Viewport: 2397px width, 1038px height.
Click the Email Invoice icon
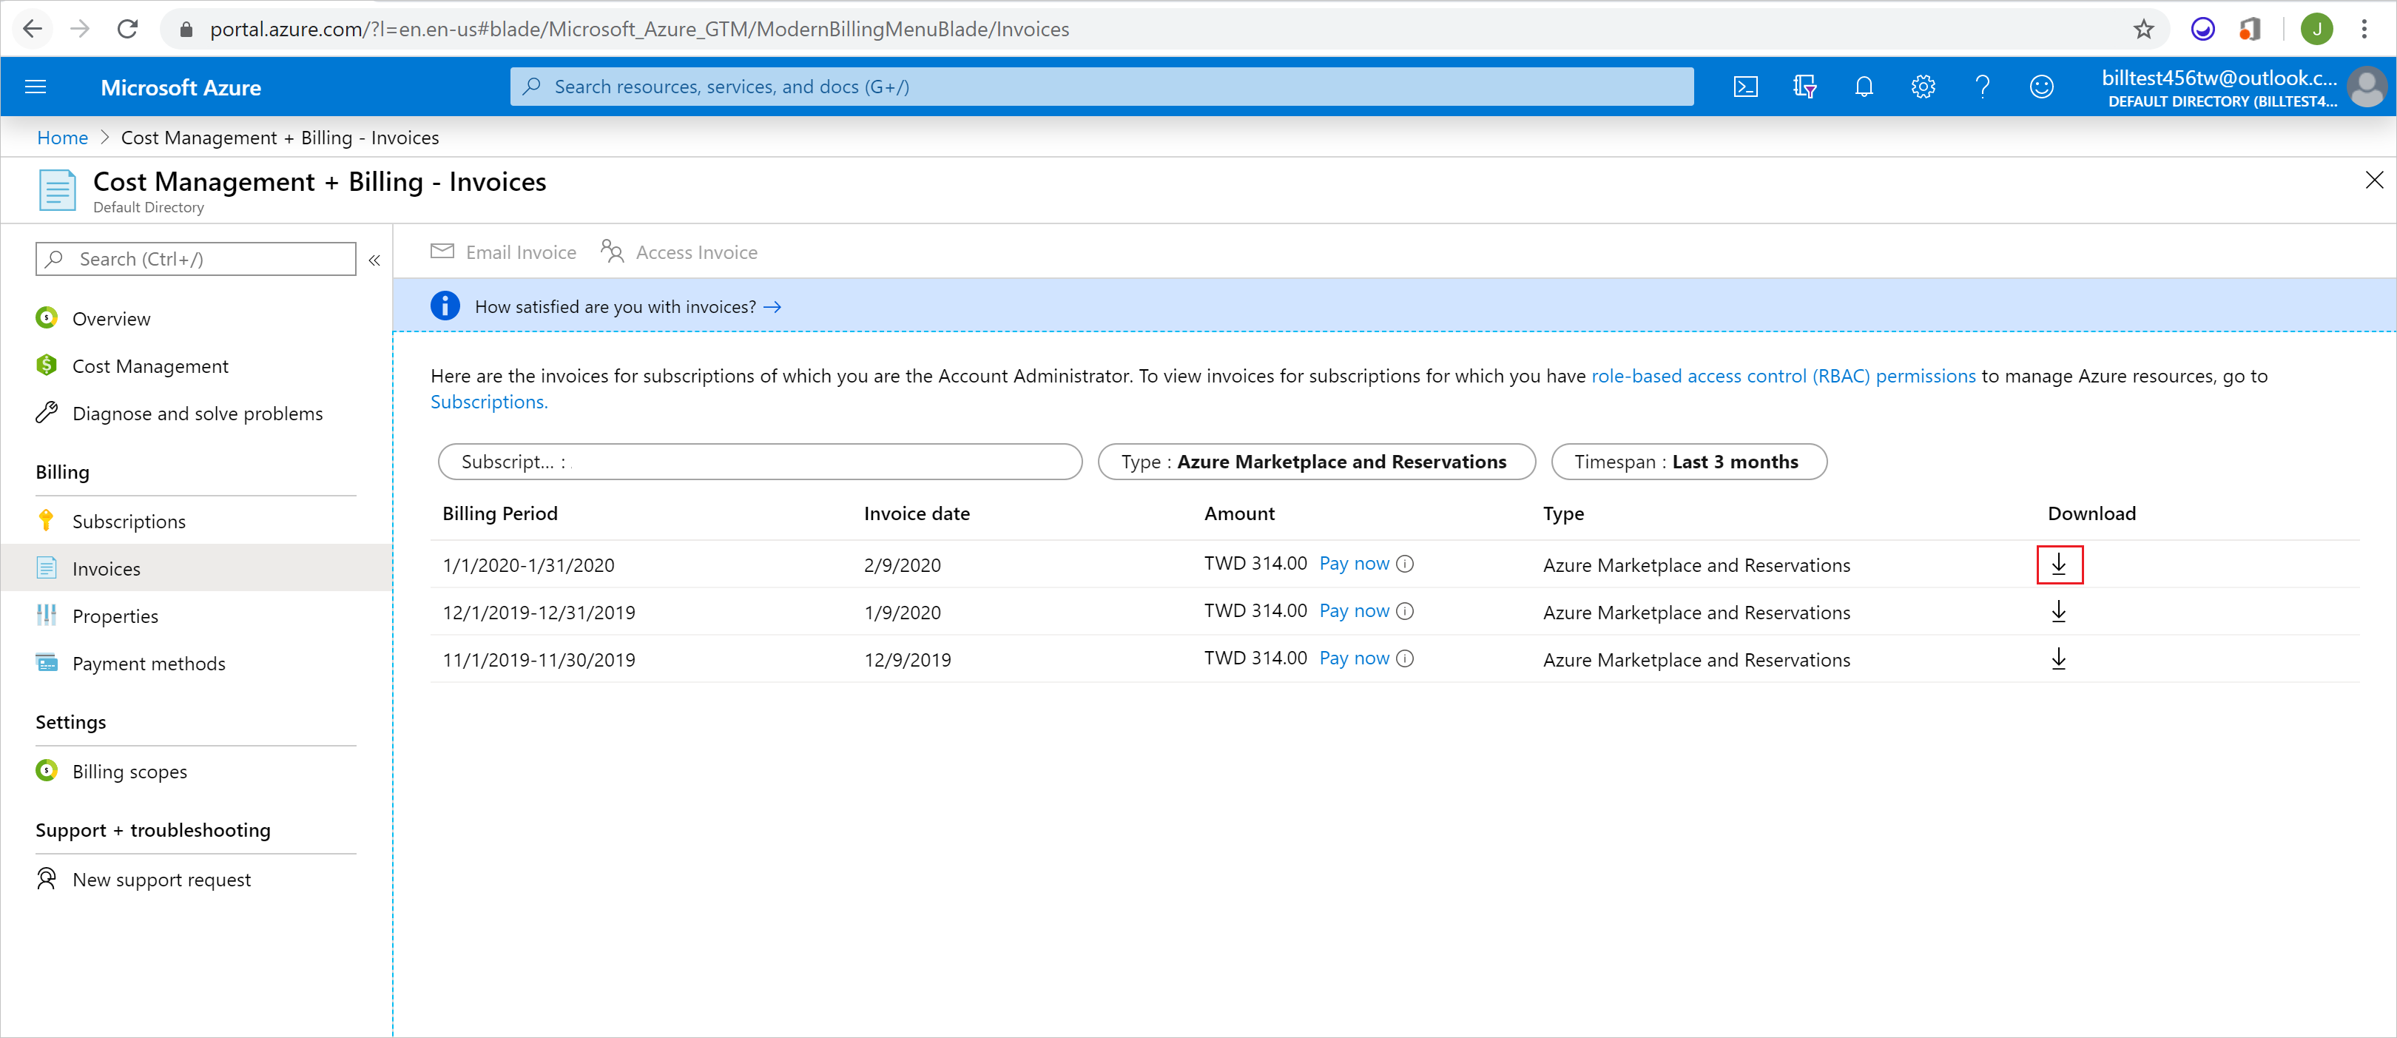442,252
